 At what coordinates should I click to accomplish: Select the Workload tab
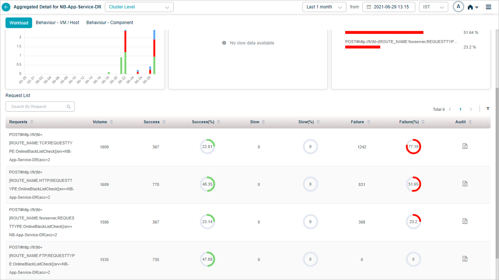click(19, 23)
